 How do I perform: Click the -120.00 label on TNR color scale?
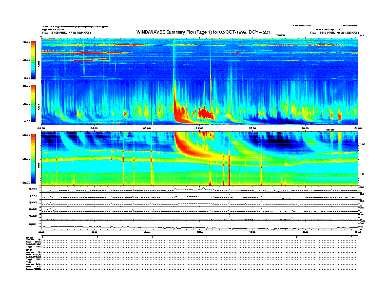(25, 135)
